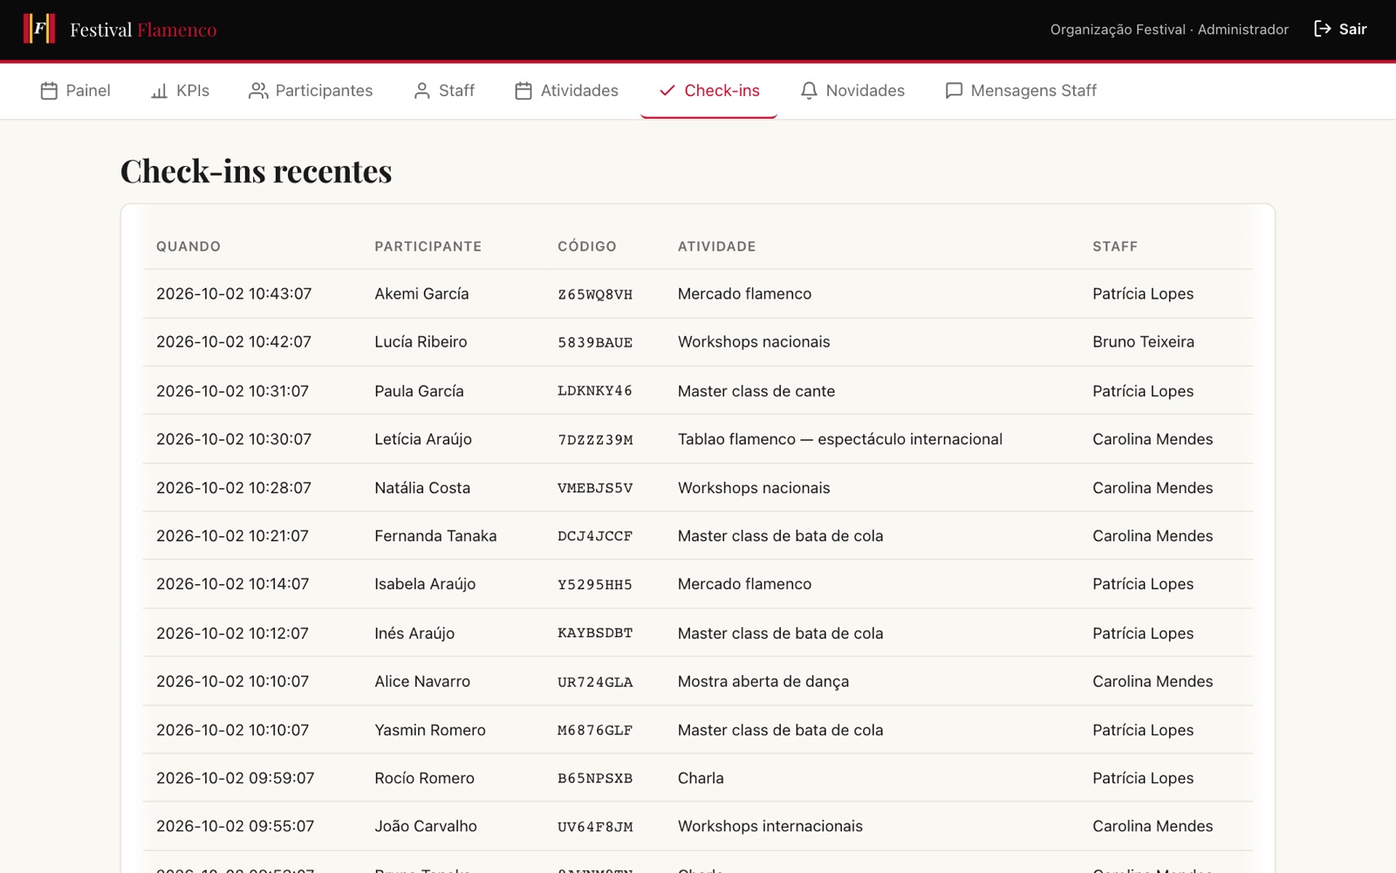Image resolution: width=1396 pixels, height=873 pixels.
Task: Go to the Participantes tab
Action: [311, 91]
